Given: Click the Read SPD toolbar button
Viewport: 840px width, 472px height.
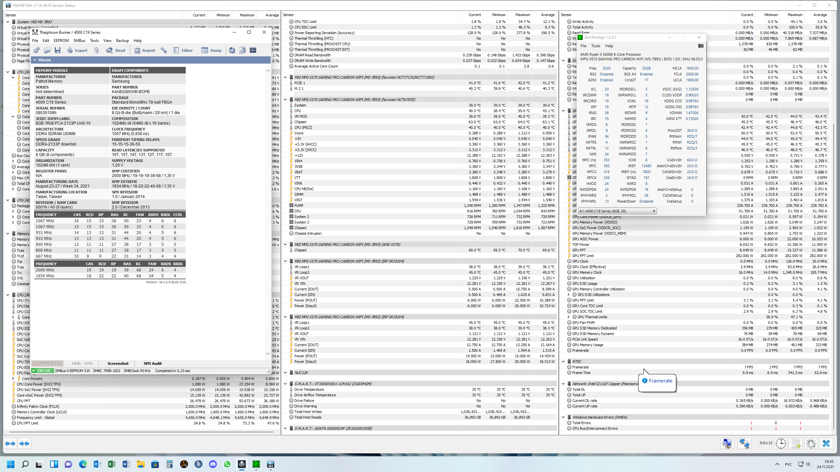Looking at the screenshot, I should click(116, 50).
